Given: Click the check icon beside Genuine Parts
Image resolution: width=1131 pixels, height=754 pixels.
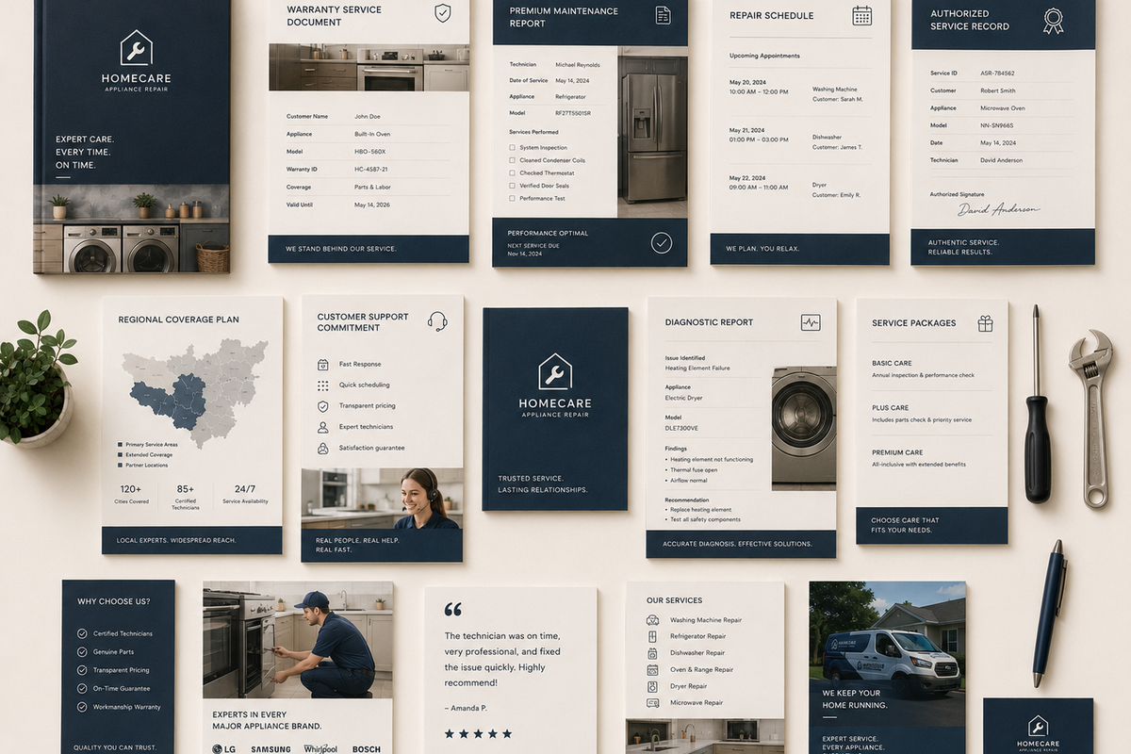Looking at the screenshot, I should tap(82, 652).
